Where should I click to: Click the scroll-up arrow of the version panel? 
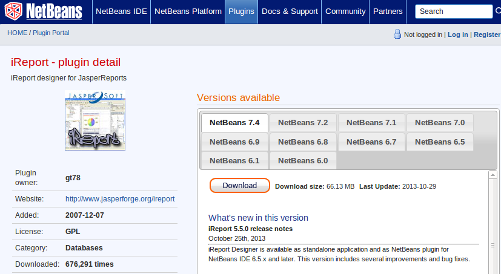493,175
